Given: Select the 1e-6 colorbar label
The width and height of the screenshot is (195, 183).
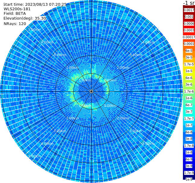Looking at the screenshot, I should tap(189, 98).
